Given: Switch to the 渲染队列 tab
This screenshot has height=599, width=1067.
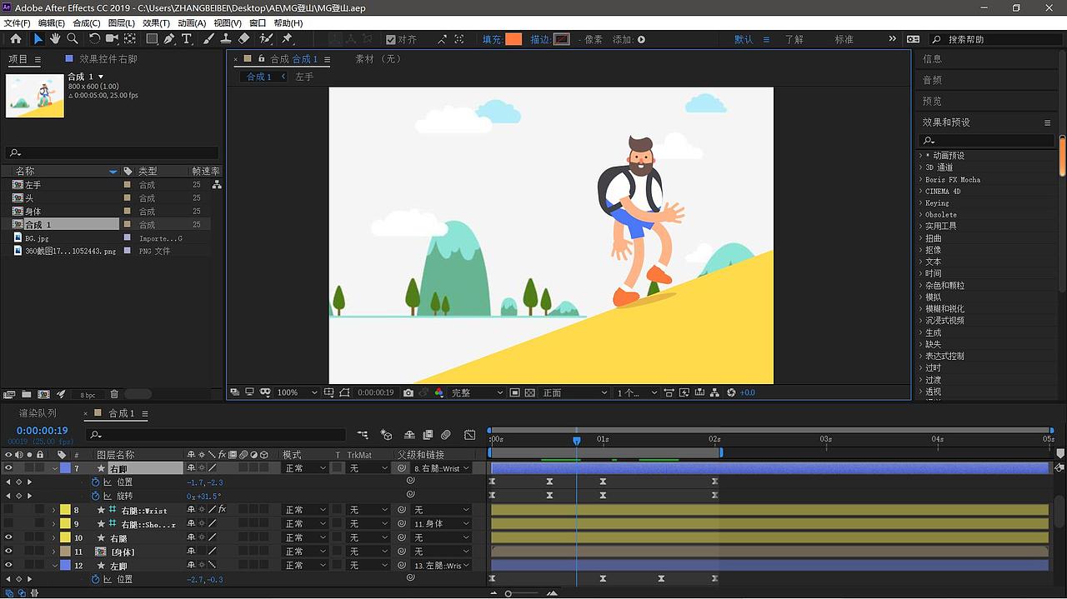Looking at the screenshot, I should coord(38,413).
